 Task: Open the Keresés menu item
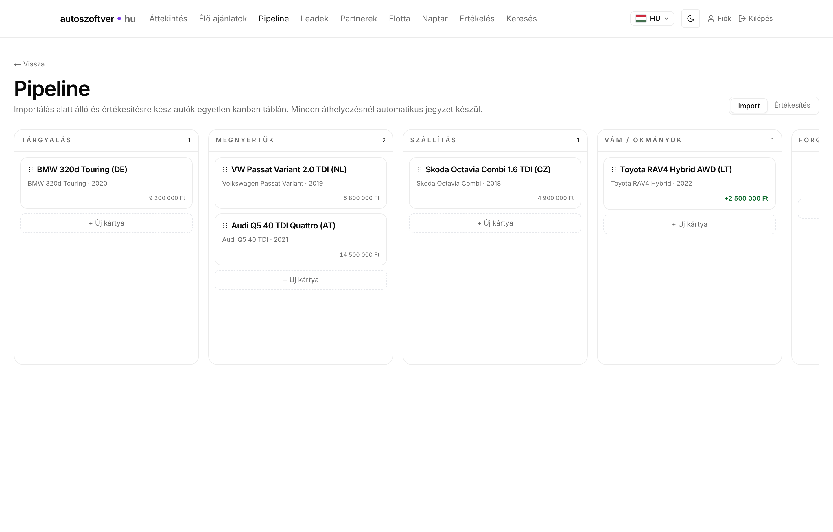(521, 19)
